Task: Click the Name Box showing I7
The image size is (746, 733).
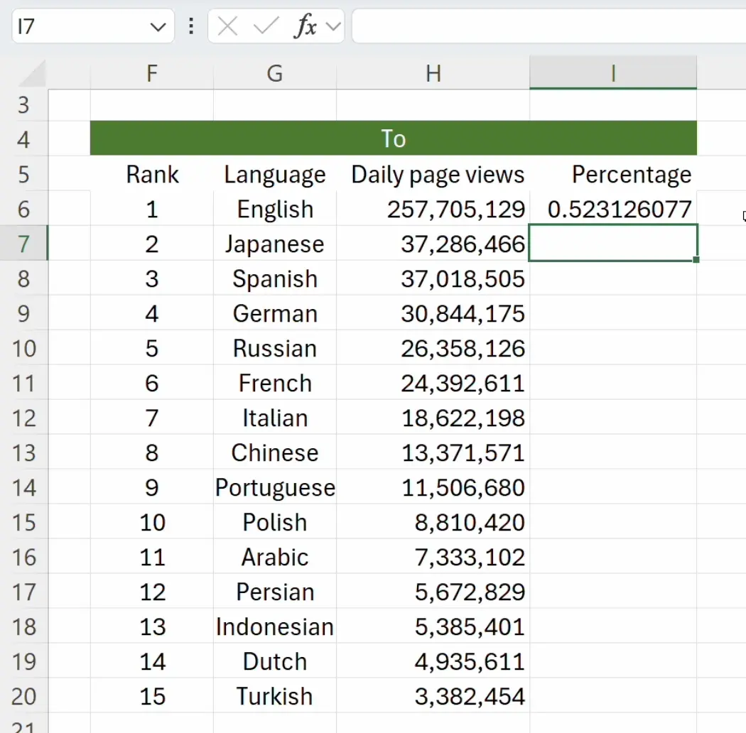Action: pos(78,27)
